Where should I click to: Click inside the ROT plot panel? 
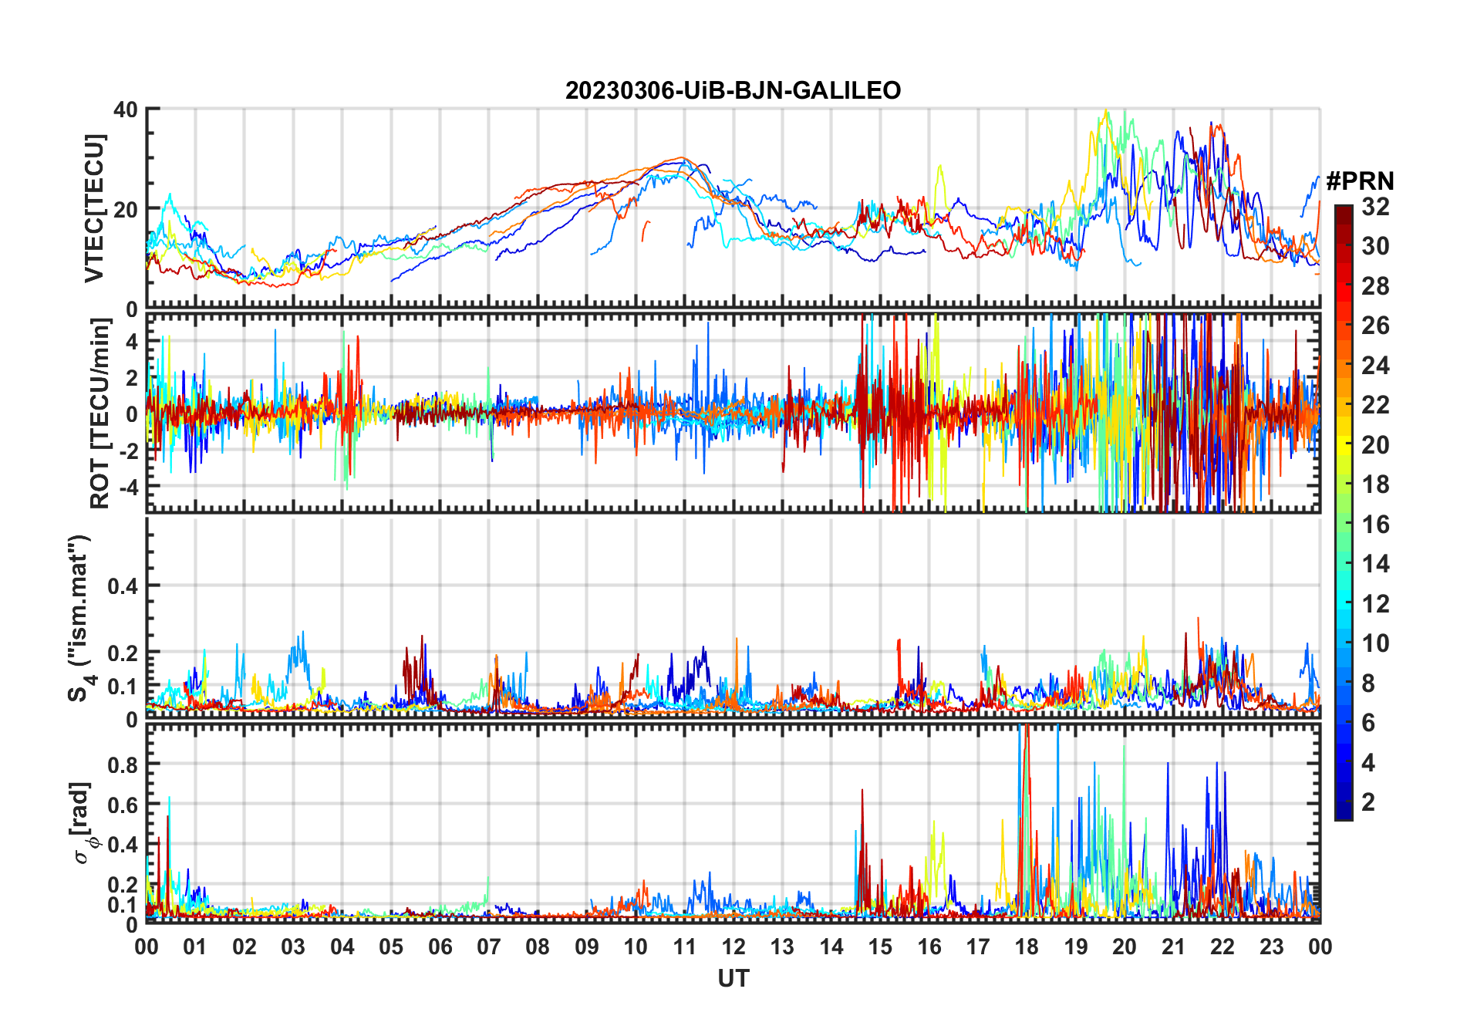coord(733,413)
